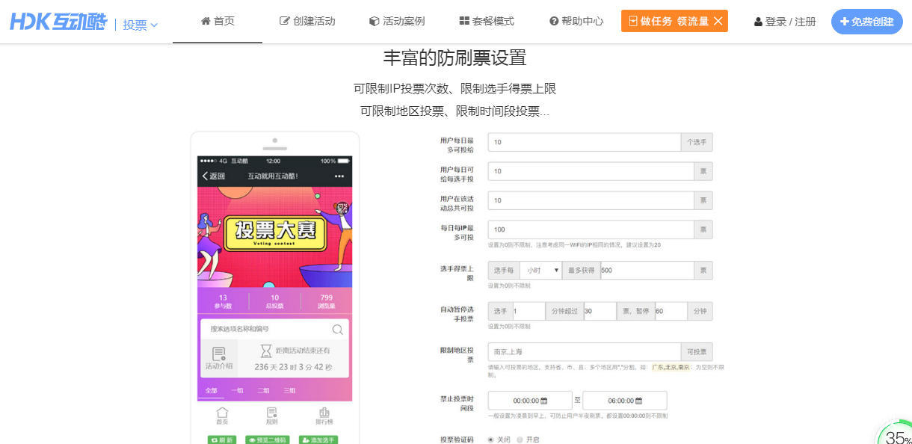Click the 限制地区投票 input field
The width and height of the screenshot is (912, 444).
tap(584, 352)
